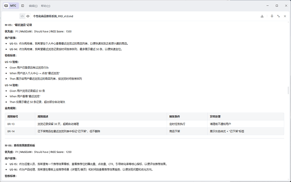Open the 编辑(E) menu

(x=33, y=6)
